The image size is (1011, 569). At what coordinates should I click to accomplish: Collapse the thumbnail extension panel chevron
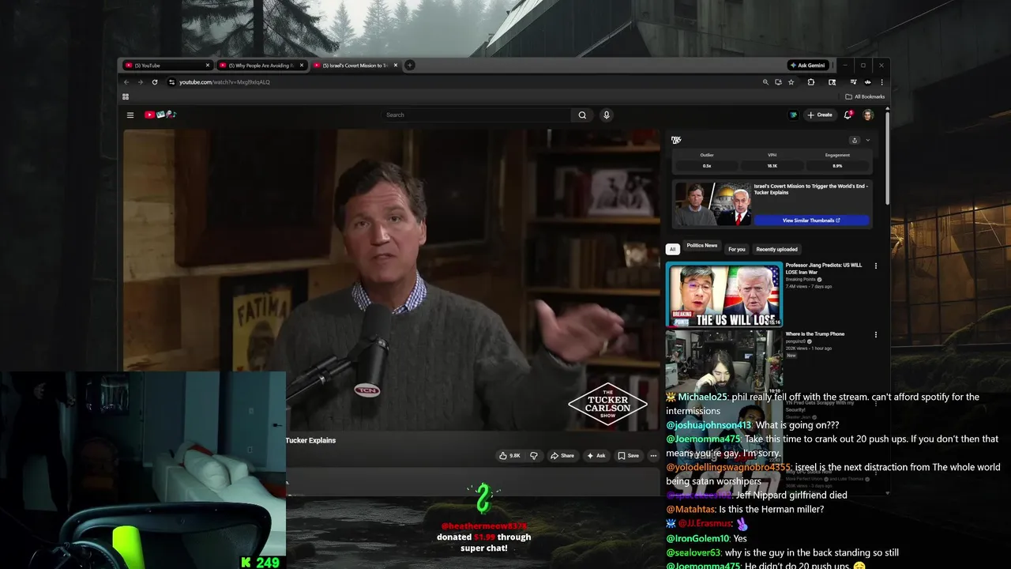click(867, 140)
